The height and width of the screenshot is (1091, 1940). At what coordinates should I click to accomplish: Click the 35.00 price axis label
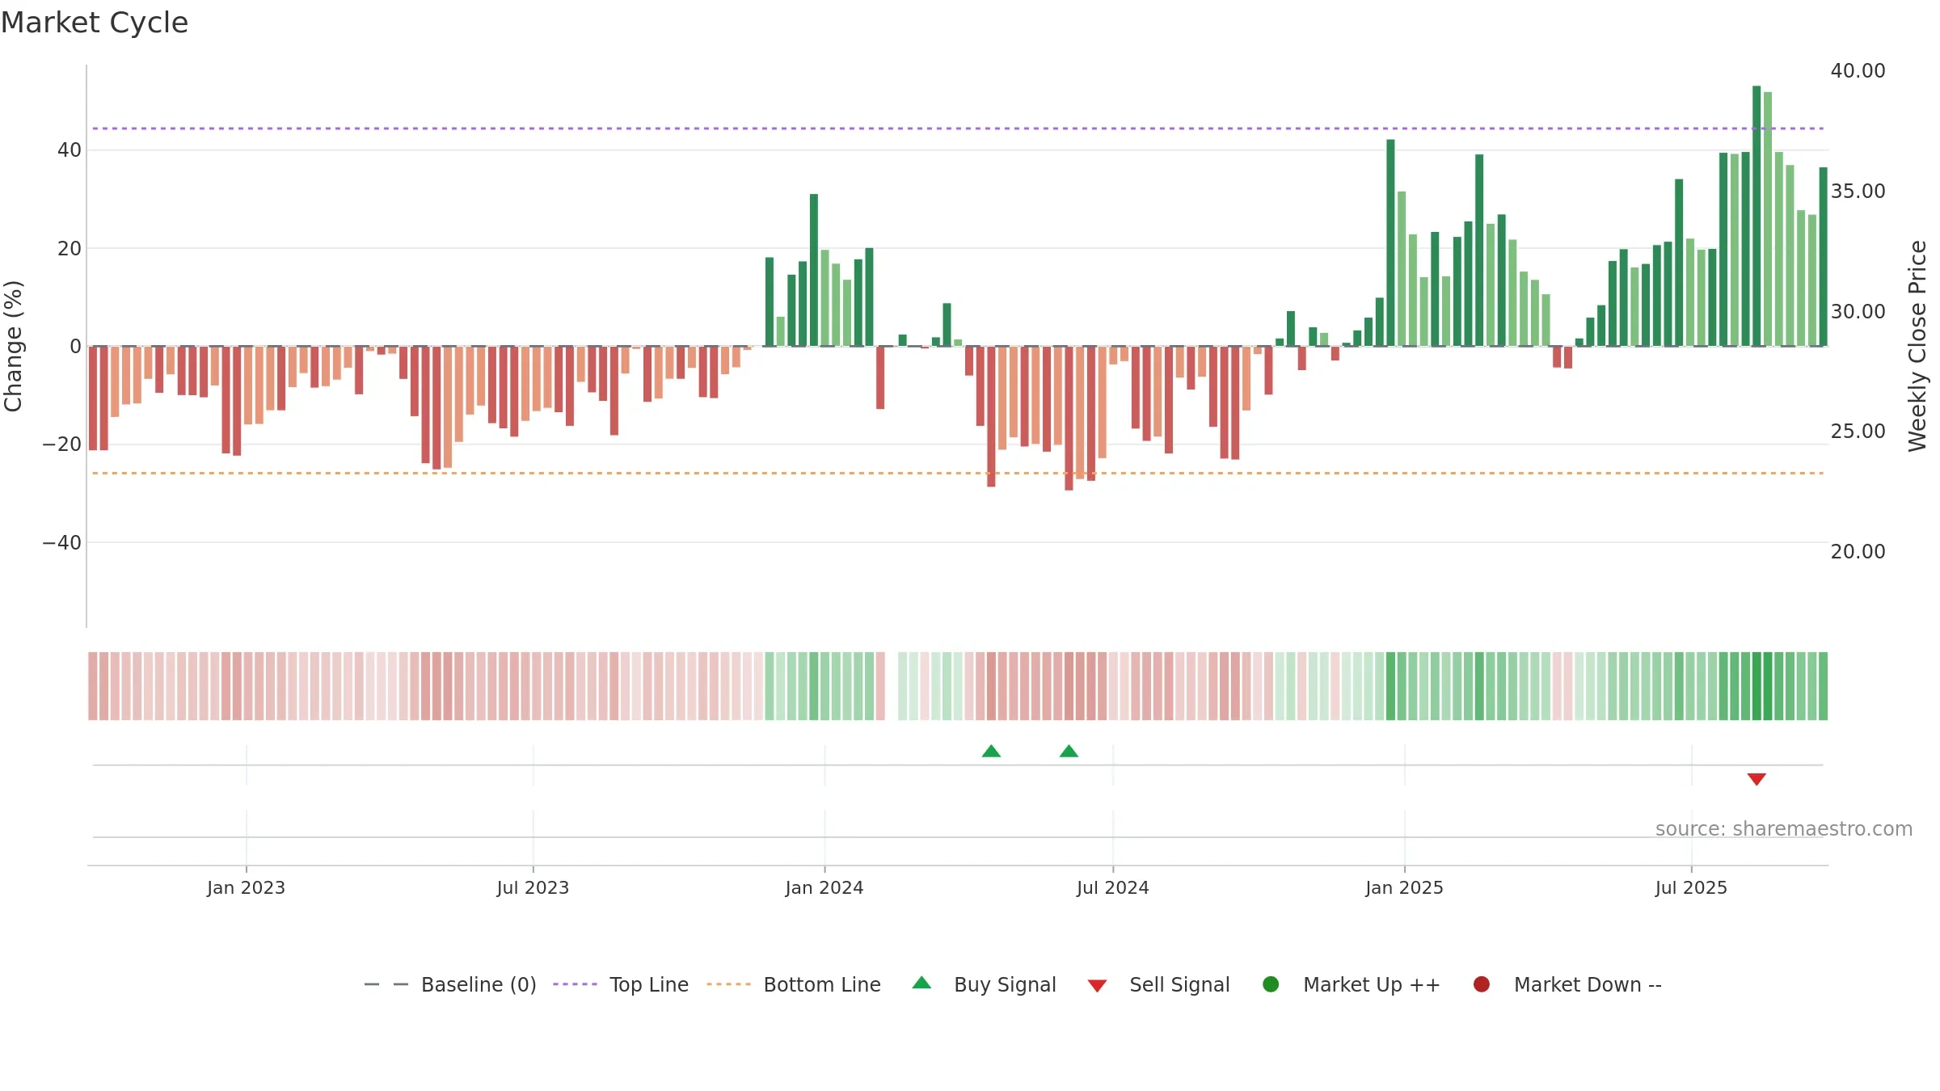pos(1858,192)
